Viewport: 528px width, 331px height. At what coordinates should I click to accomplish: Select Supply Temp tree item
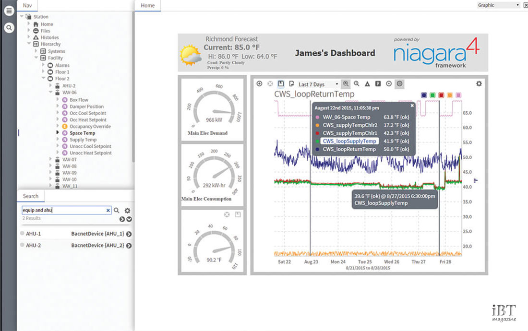(83, 140)
